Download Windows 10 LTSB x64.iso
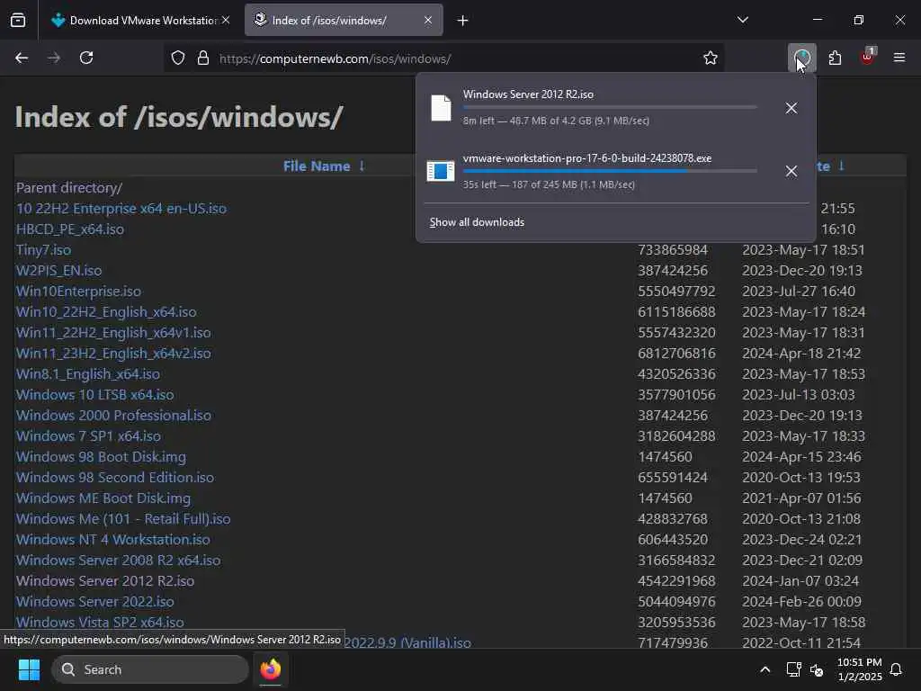 (x=95, y=394)
